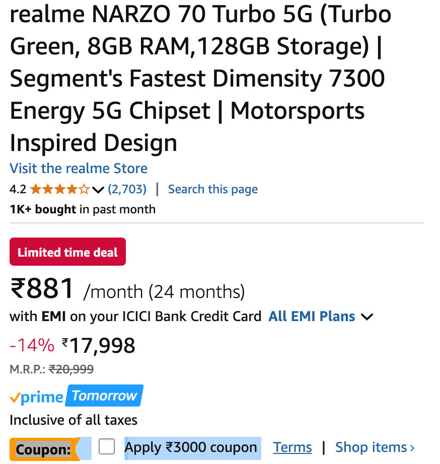Screen dimensions: 440x464
Task: Tick the Apply ₹3000 coupon checkbox
Action: [107, 446]
